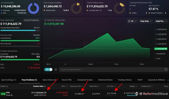Switch to Spot Holdings (1) tab

coord(9,80)
